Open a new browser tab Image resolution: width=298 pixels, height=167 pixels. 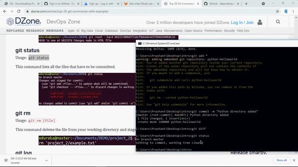pos(246,4)
